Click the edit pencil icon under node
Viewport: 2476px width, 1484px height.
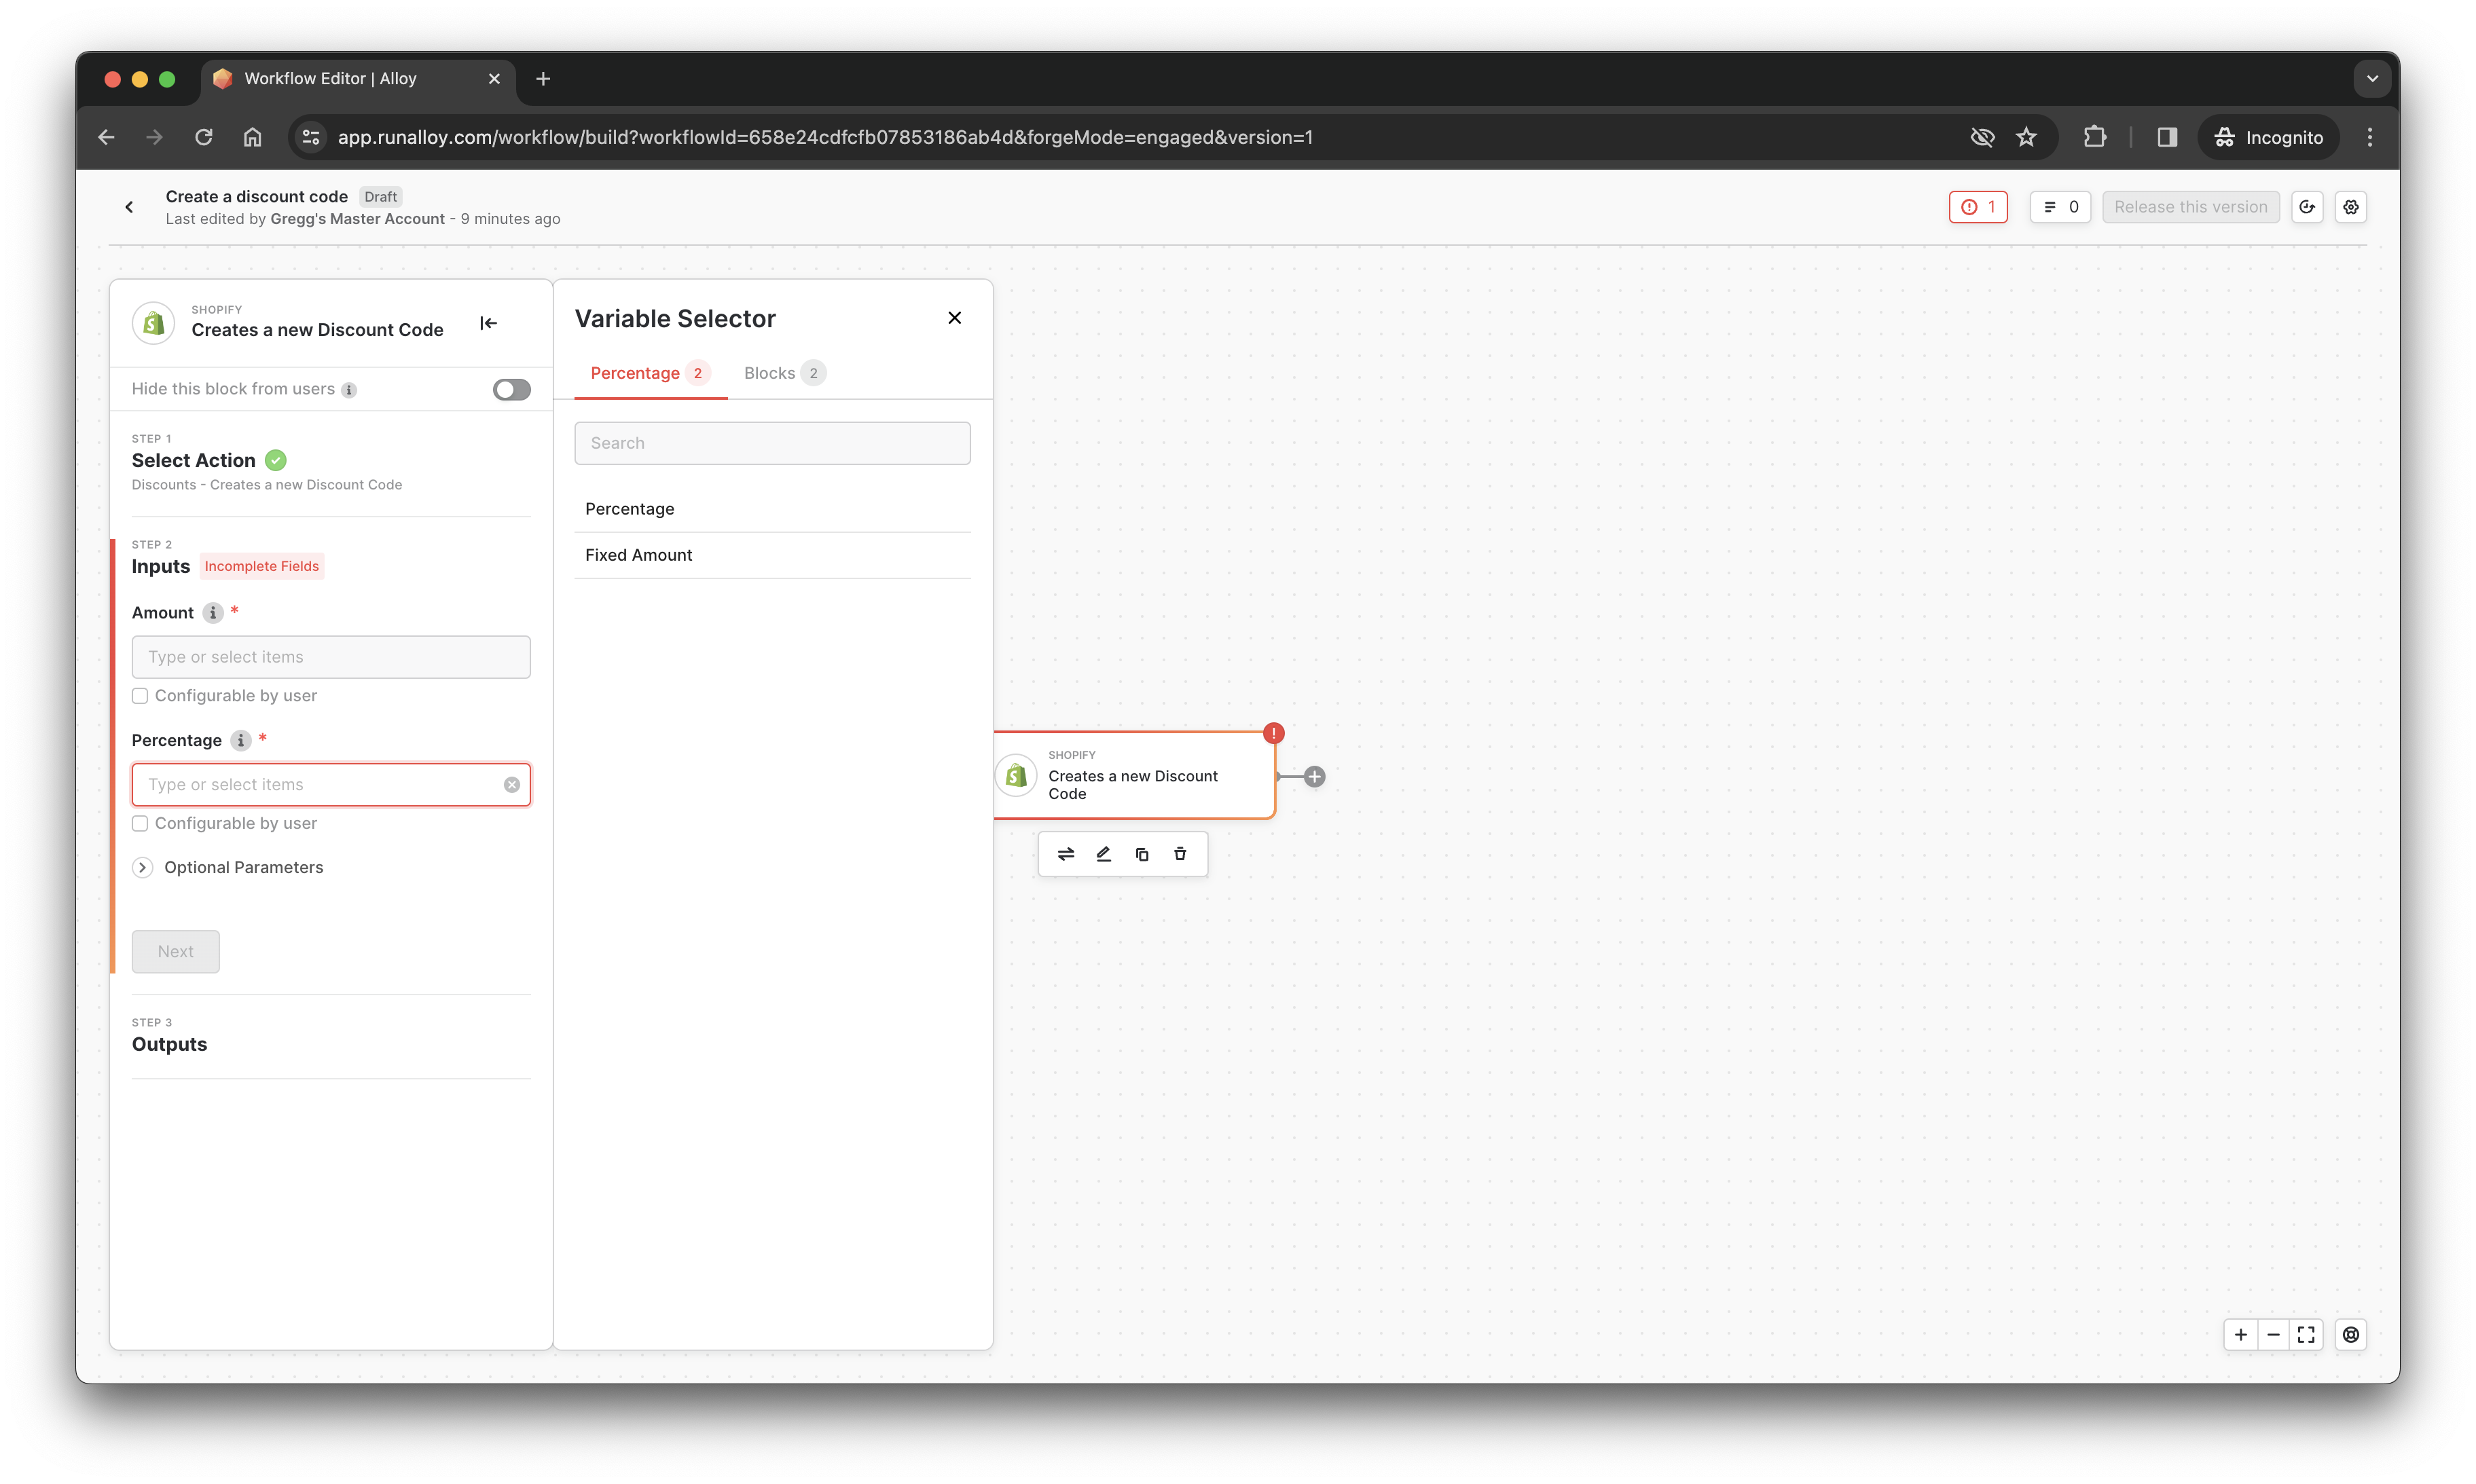tap(1104, 854)
